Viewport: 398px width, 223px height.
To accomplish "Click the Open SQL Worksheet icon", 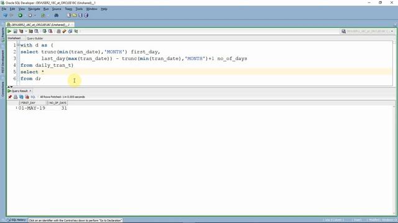I will coord(43,15).
